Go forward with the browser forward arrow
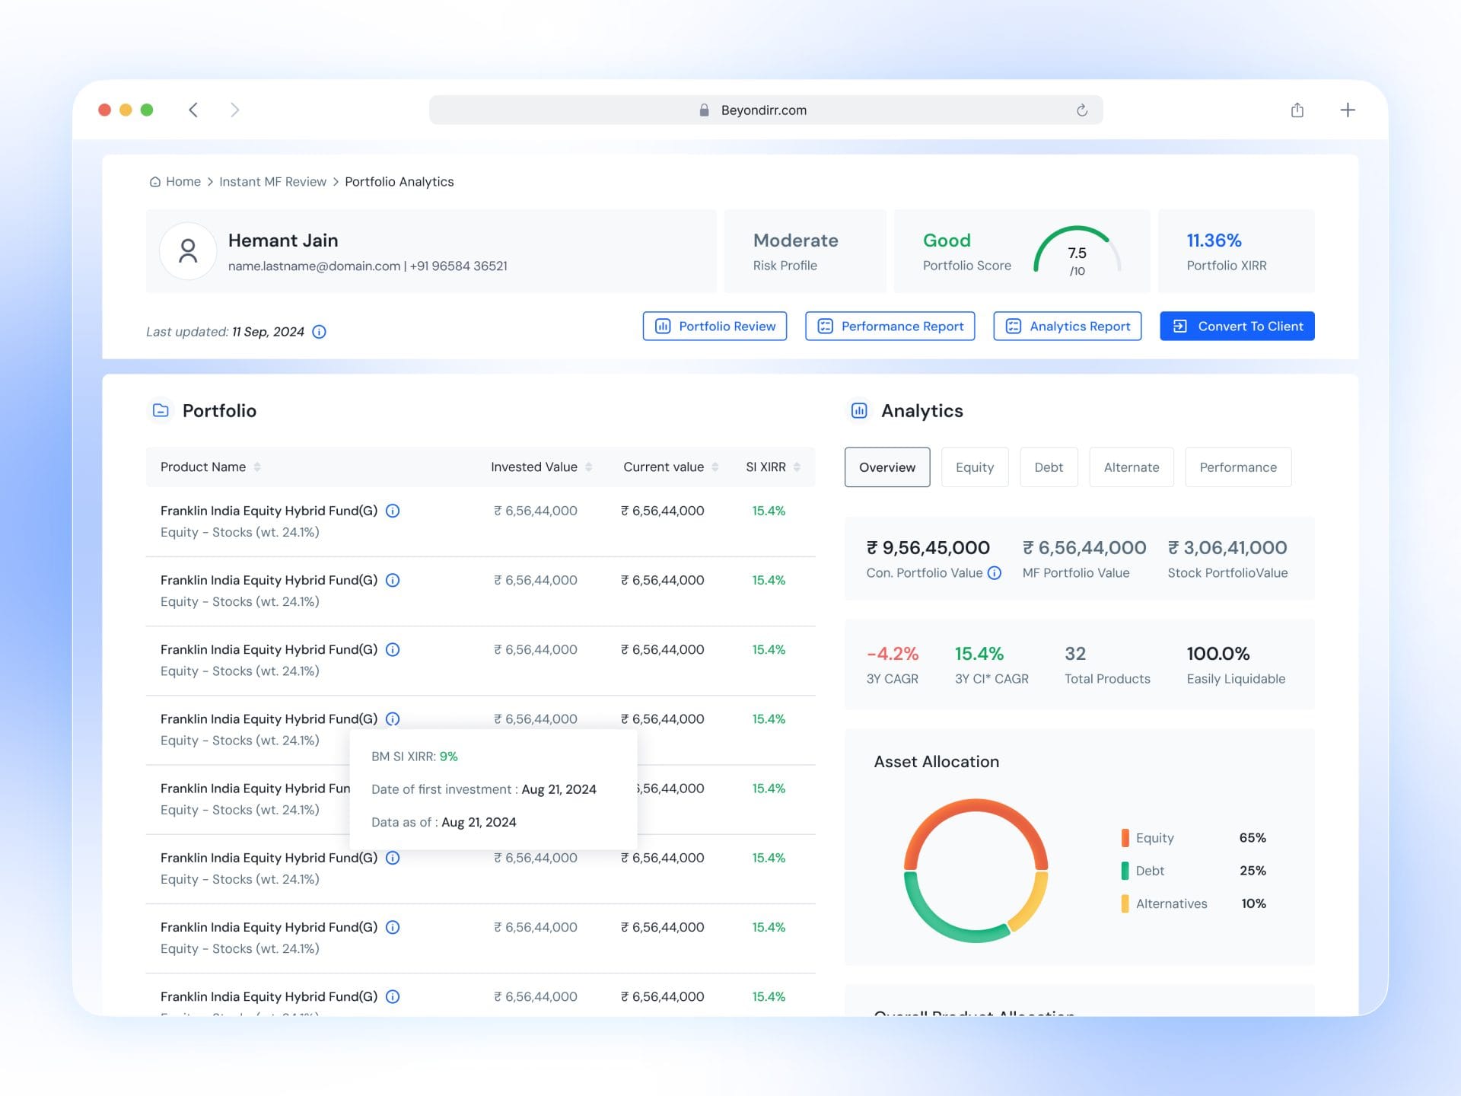This screenshot has width=1461, height=1096. [x=235, y=110]
